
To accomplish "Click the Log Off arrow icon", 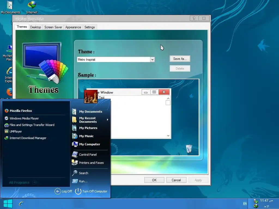I will pos(58,191).
